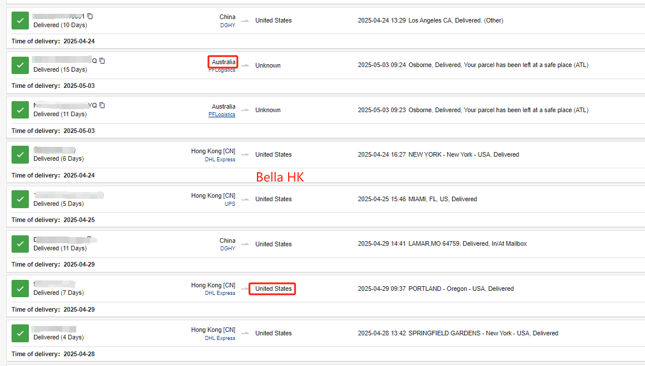Click green check icon for 10-day delivery
Viewport: 645px width, 366px height.
click(20, 20)
